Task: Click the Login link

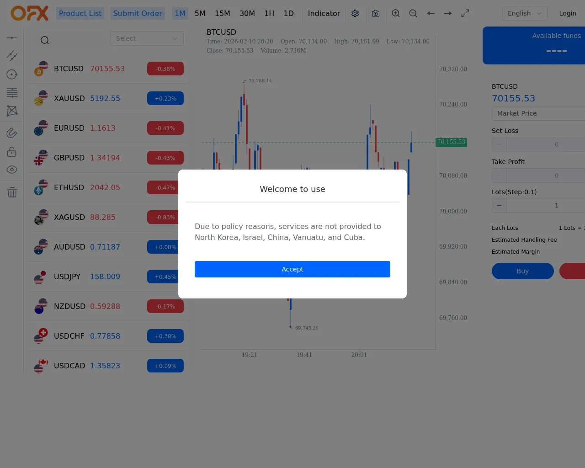Action: click(568, 13)
